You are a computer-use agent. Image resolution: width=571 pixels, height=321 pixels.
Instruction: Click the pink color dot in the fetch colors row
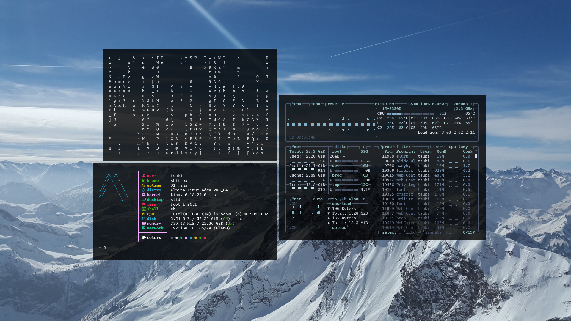(186, 238)
